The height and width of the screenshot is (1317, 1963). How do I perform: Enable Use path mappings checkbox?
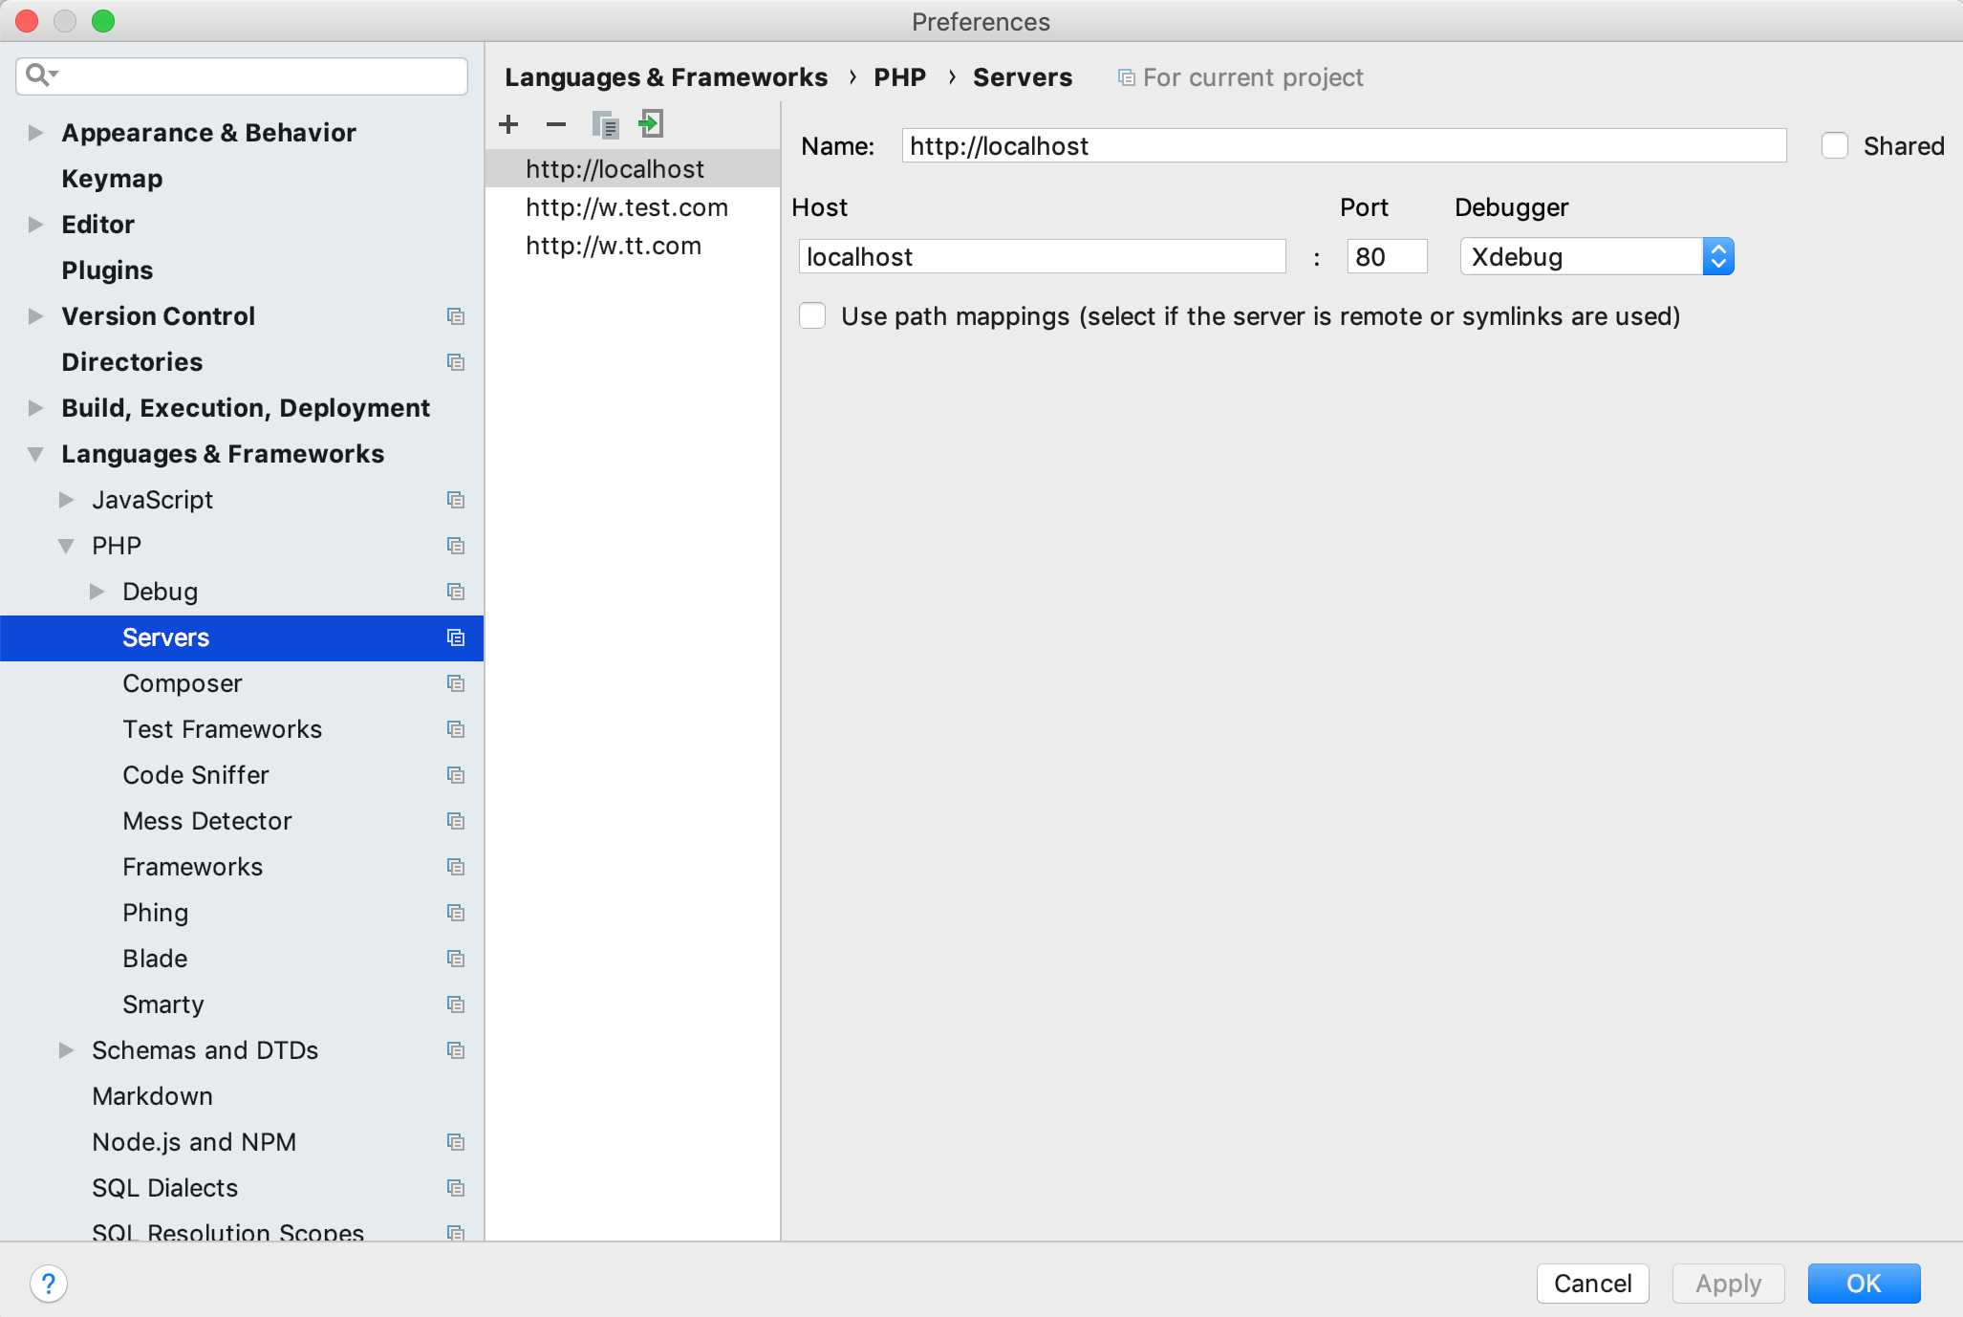point(814,316)
